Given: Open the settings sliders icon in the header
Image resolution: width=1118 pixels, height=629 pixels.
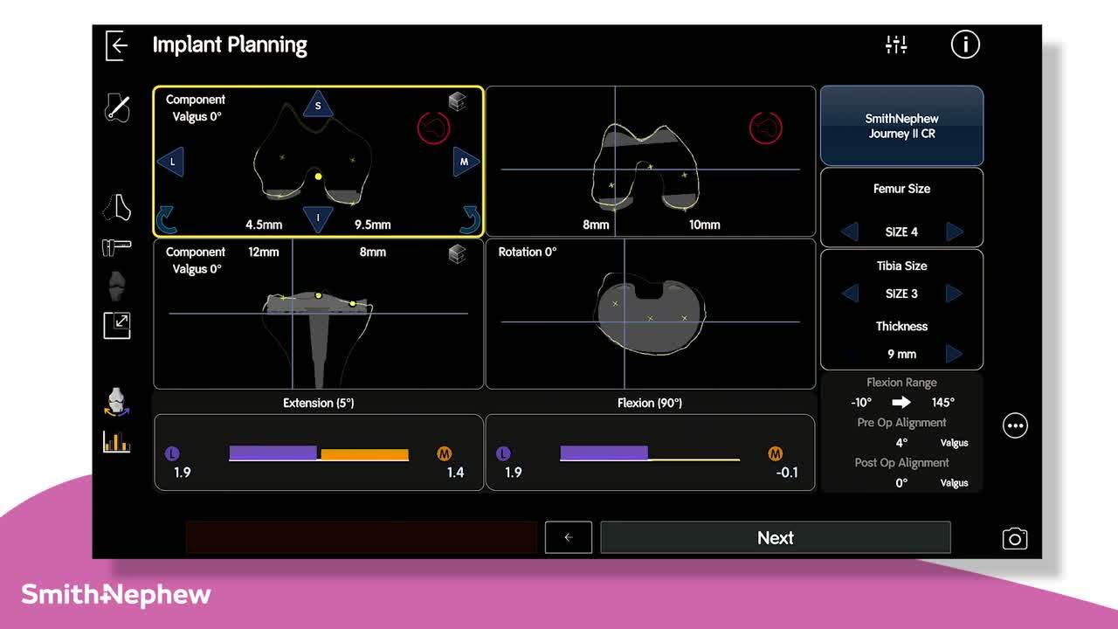Looking at the screenshot, I should pos(896,45).
